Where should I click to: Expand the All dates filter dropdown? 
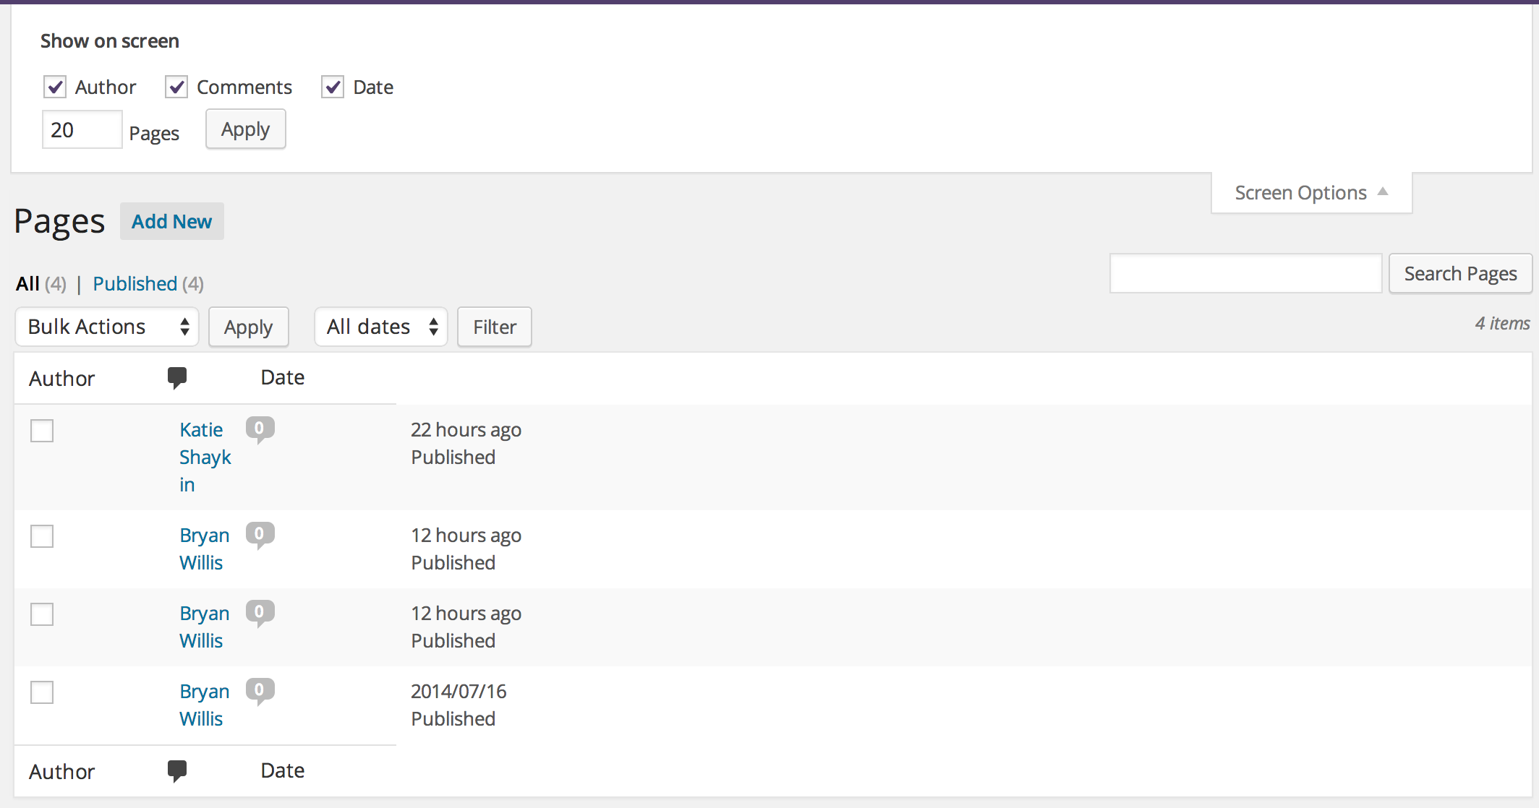click(x=380, y=327)
